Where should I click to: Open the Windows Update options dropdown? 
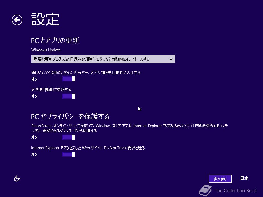pyautogui.click(x=103, y=59)
